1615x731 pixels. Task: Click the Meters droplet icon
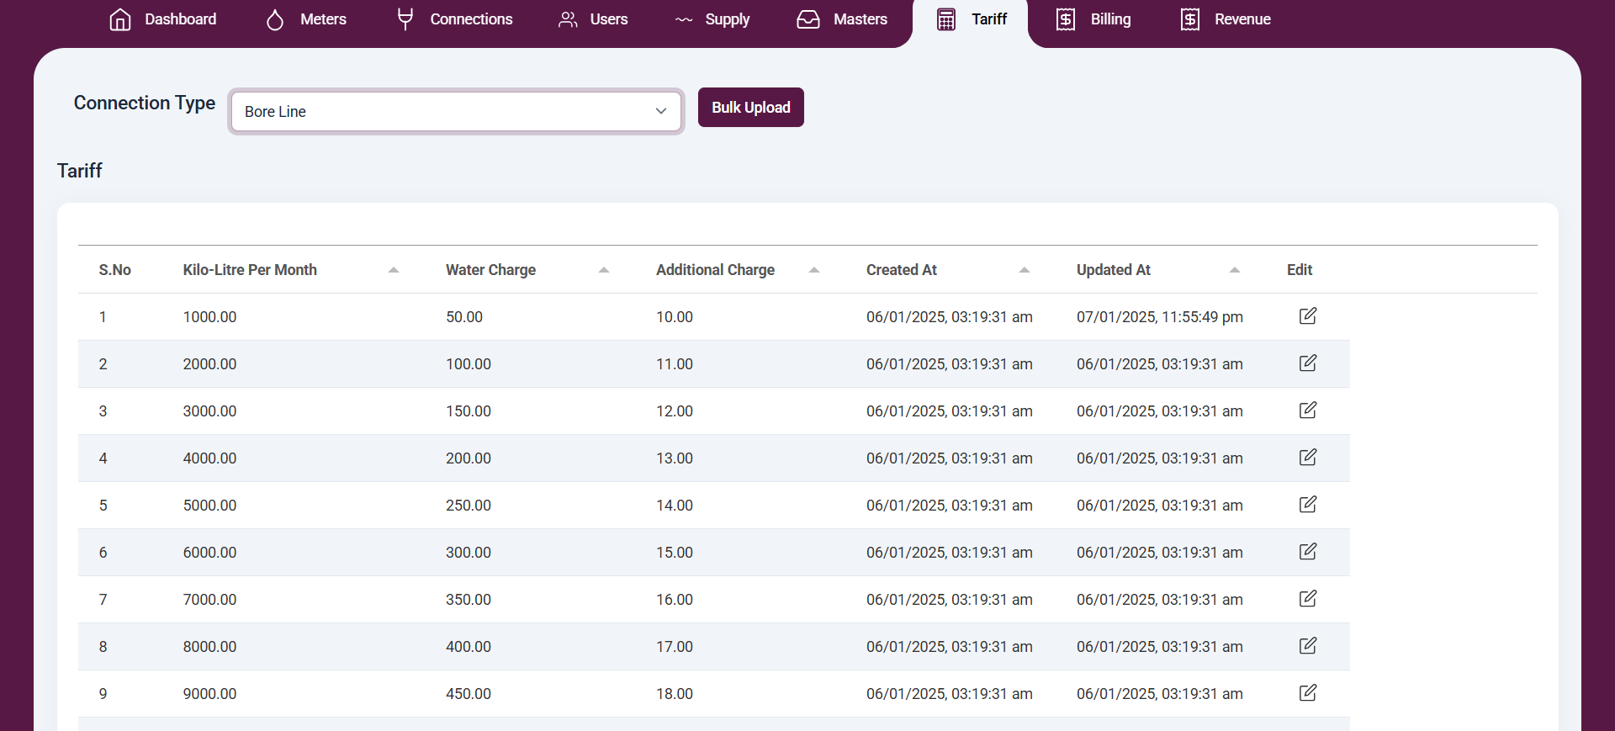click(275, 19)
